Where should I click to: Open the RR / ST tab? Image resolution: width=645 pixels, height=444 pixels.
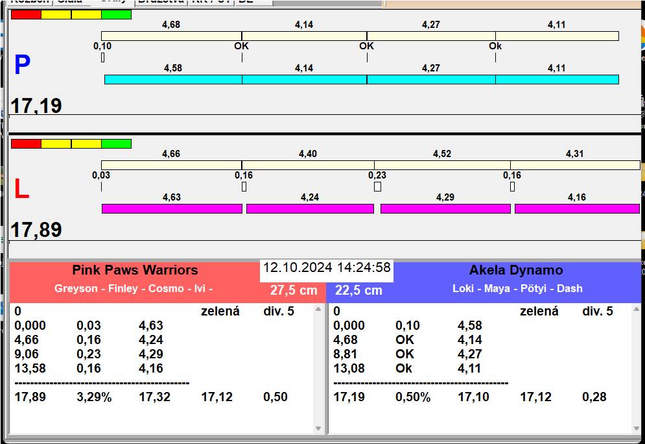point(210,2)
